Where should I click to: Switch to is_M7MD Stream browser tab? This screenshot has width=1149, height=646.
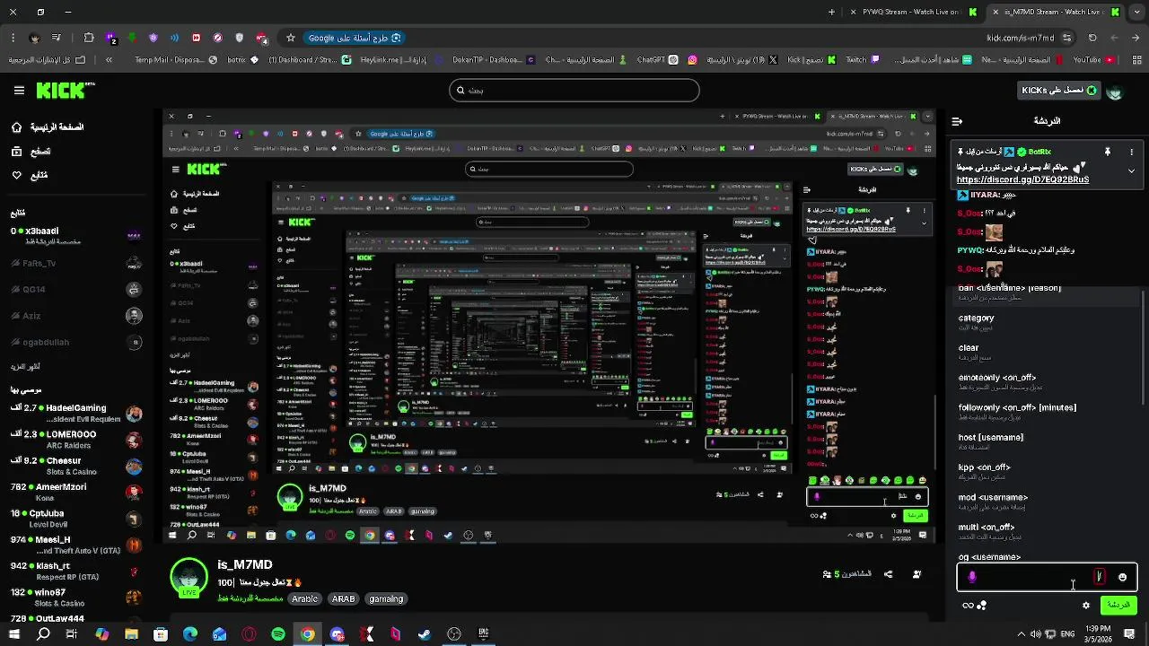pos(1053,13)
